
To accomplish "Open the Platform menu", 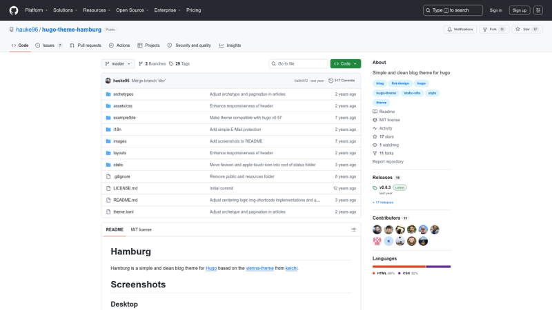I will click(x=37, y=10).
